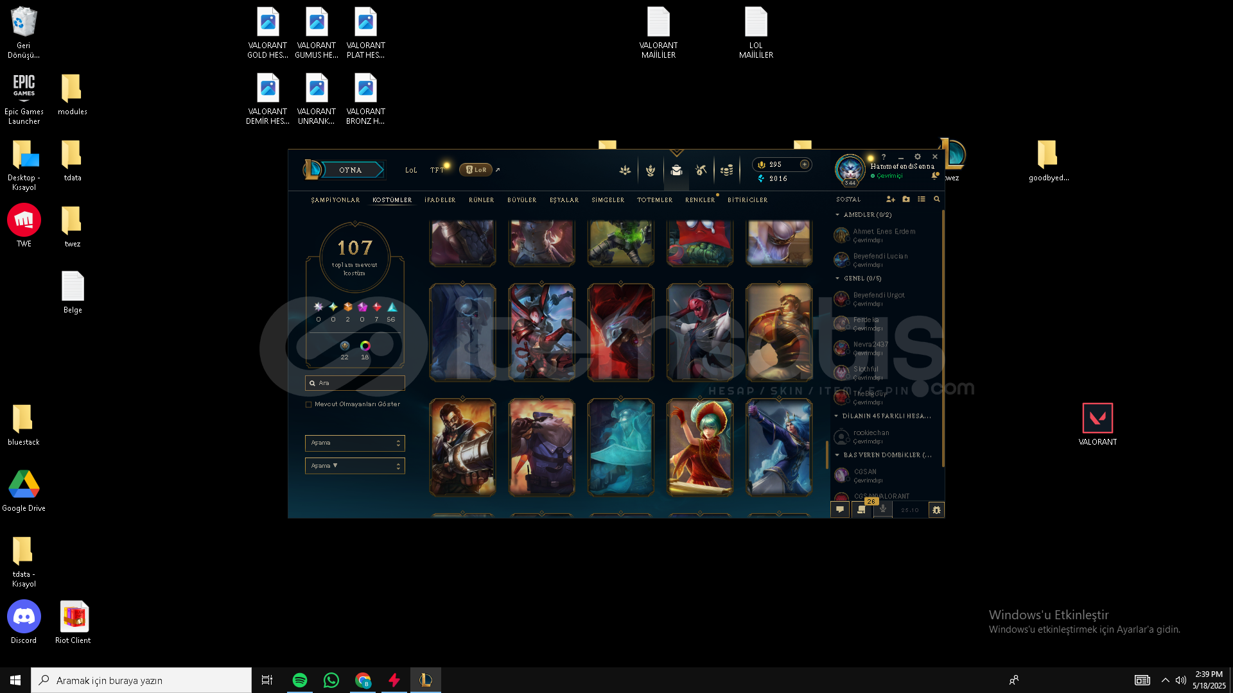Image resolution: width=1233 pixels, height=693 pixels.
Task: Click the notifications bell icon
Action: click(935, 175)
